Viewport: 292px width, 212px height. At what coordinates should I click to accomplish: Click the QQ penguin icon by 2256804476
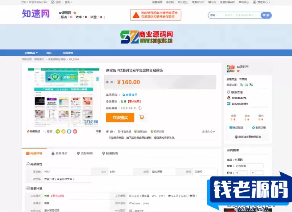229,98
